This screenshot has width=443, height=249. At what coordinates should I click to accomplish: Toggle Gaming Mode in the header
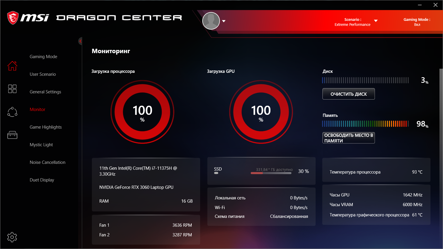[417, 22]
